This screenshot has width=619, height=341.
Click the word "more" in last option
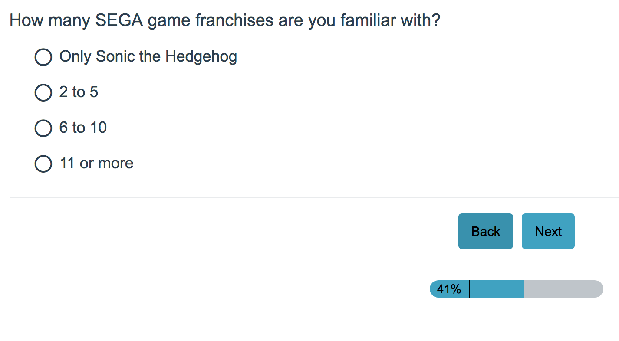[x=115, y=163]
